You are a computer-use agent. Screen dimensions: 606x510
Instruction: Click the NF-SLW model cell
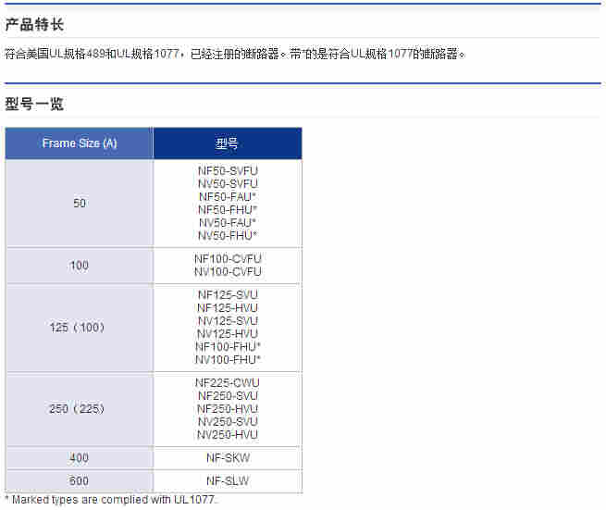pyautogui.click(x=228, y=481)
